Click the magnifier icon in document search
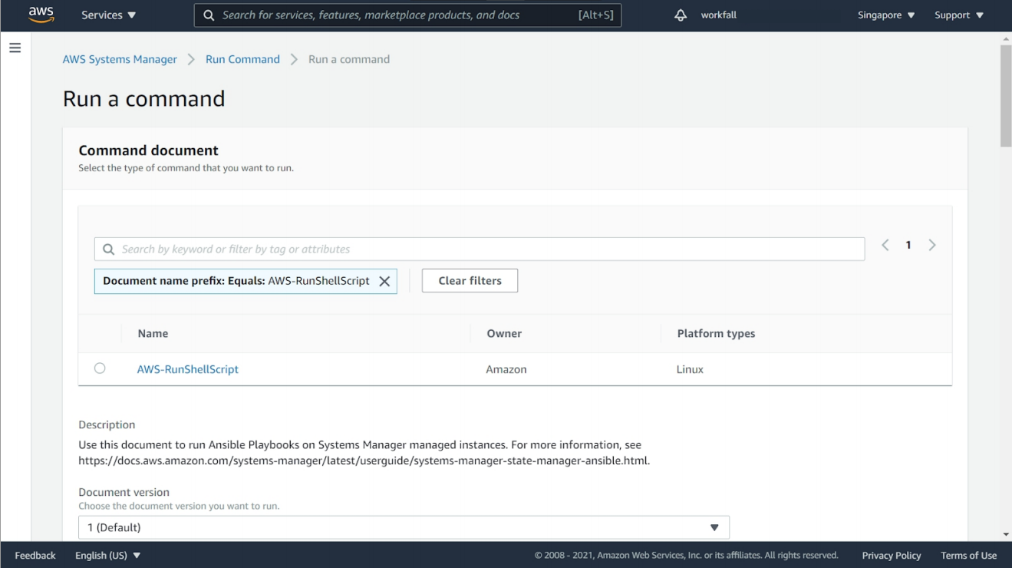 (x=109, y=249)
